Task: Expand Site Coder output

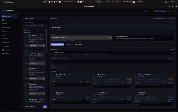Action: [x=170, y=102]
